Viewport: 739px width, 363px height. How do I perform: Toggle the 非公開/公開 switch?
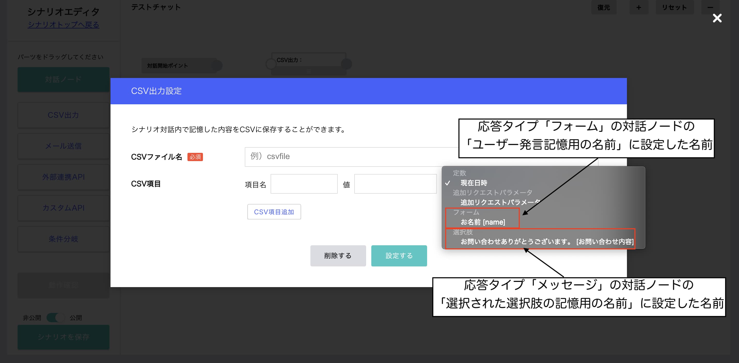pyautogui.click(x=56, y=318)
